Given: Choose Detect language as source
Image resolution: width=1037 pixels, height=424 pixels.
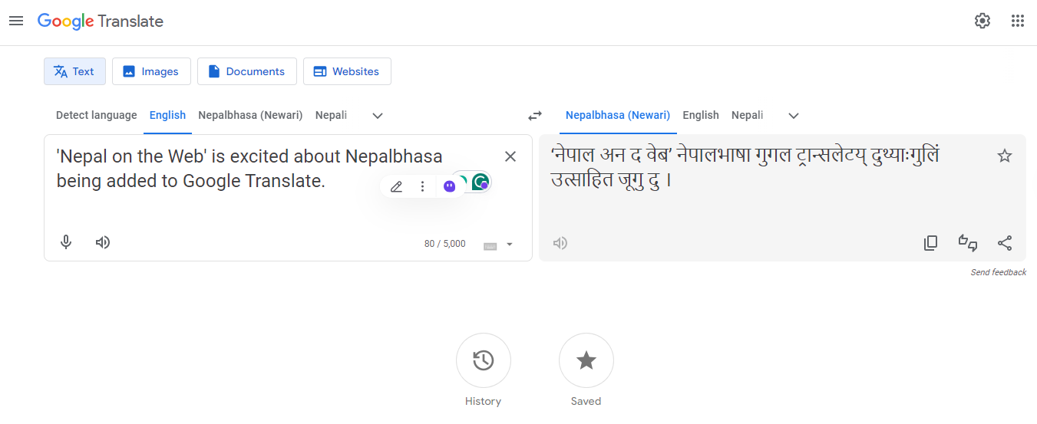Looking at the screenshot, I should (97, 115).
